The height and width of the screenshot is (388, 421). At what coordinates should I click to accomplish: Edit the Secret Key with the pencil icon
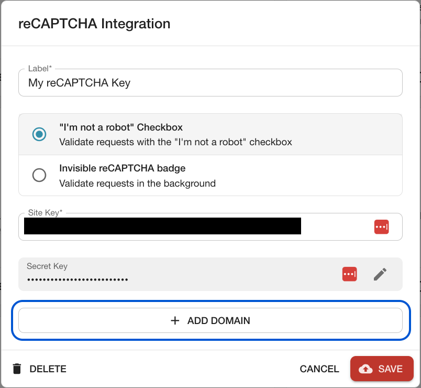[380, 274]
